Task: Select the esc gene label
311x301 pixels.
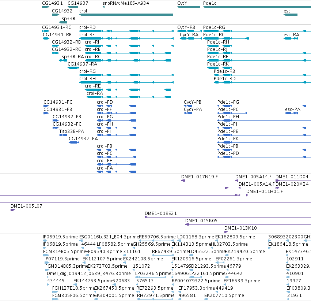Action: click(287, 11)
